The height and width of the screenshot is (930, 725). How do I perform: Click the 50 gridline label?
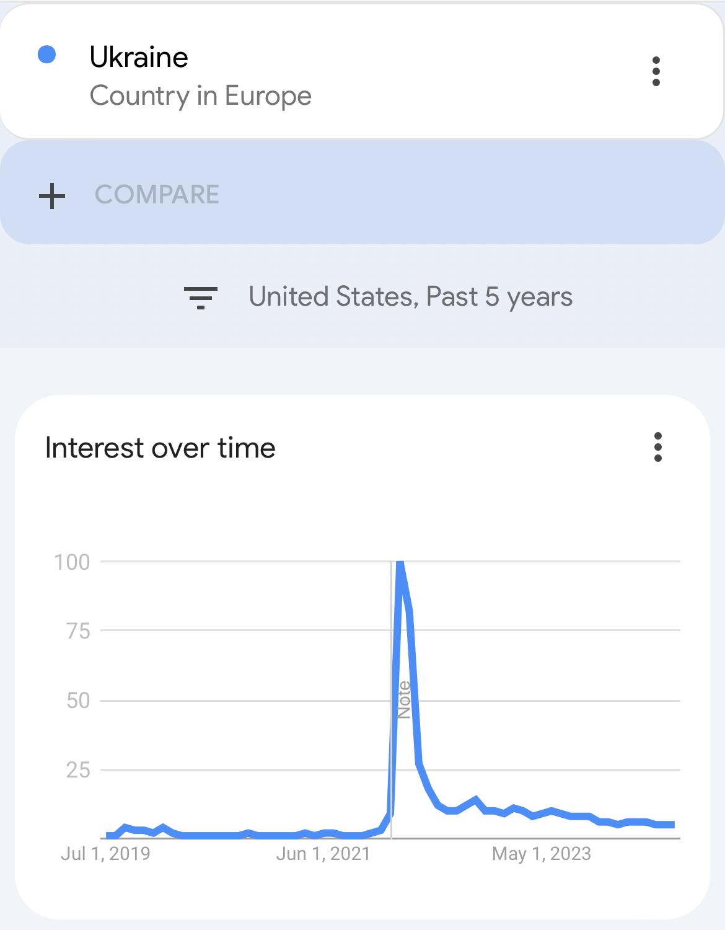coord(79,701)
